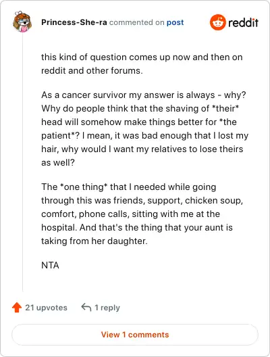Click the paragraph starting "this kind of question"
270x357 pixels.
pyautogui.click(x=142, y=64)
